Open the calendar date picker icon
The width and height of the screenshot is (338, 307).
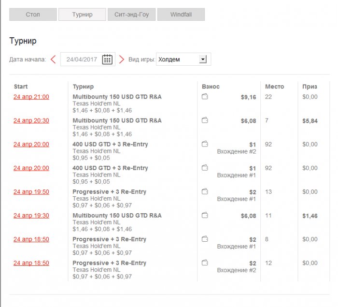point(107,59)
